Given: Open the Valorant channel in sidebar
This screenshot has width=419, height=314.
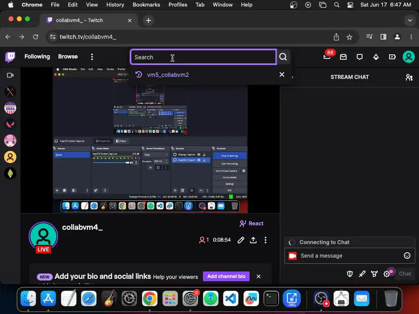Looking at the screenshot, I should (10, 124).
